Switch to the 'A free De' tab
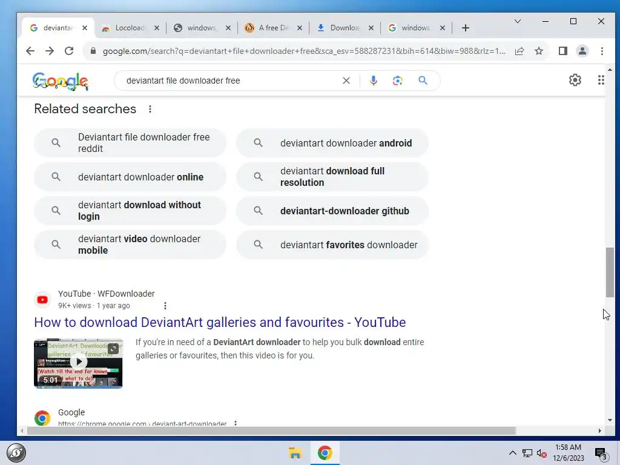The height and width of the screenshot is (465, 620). click(273, 28)
